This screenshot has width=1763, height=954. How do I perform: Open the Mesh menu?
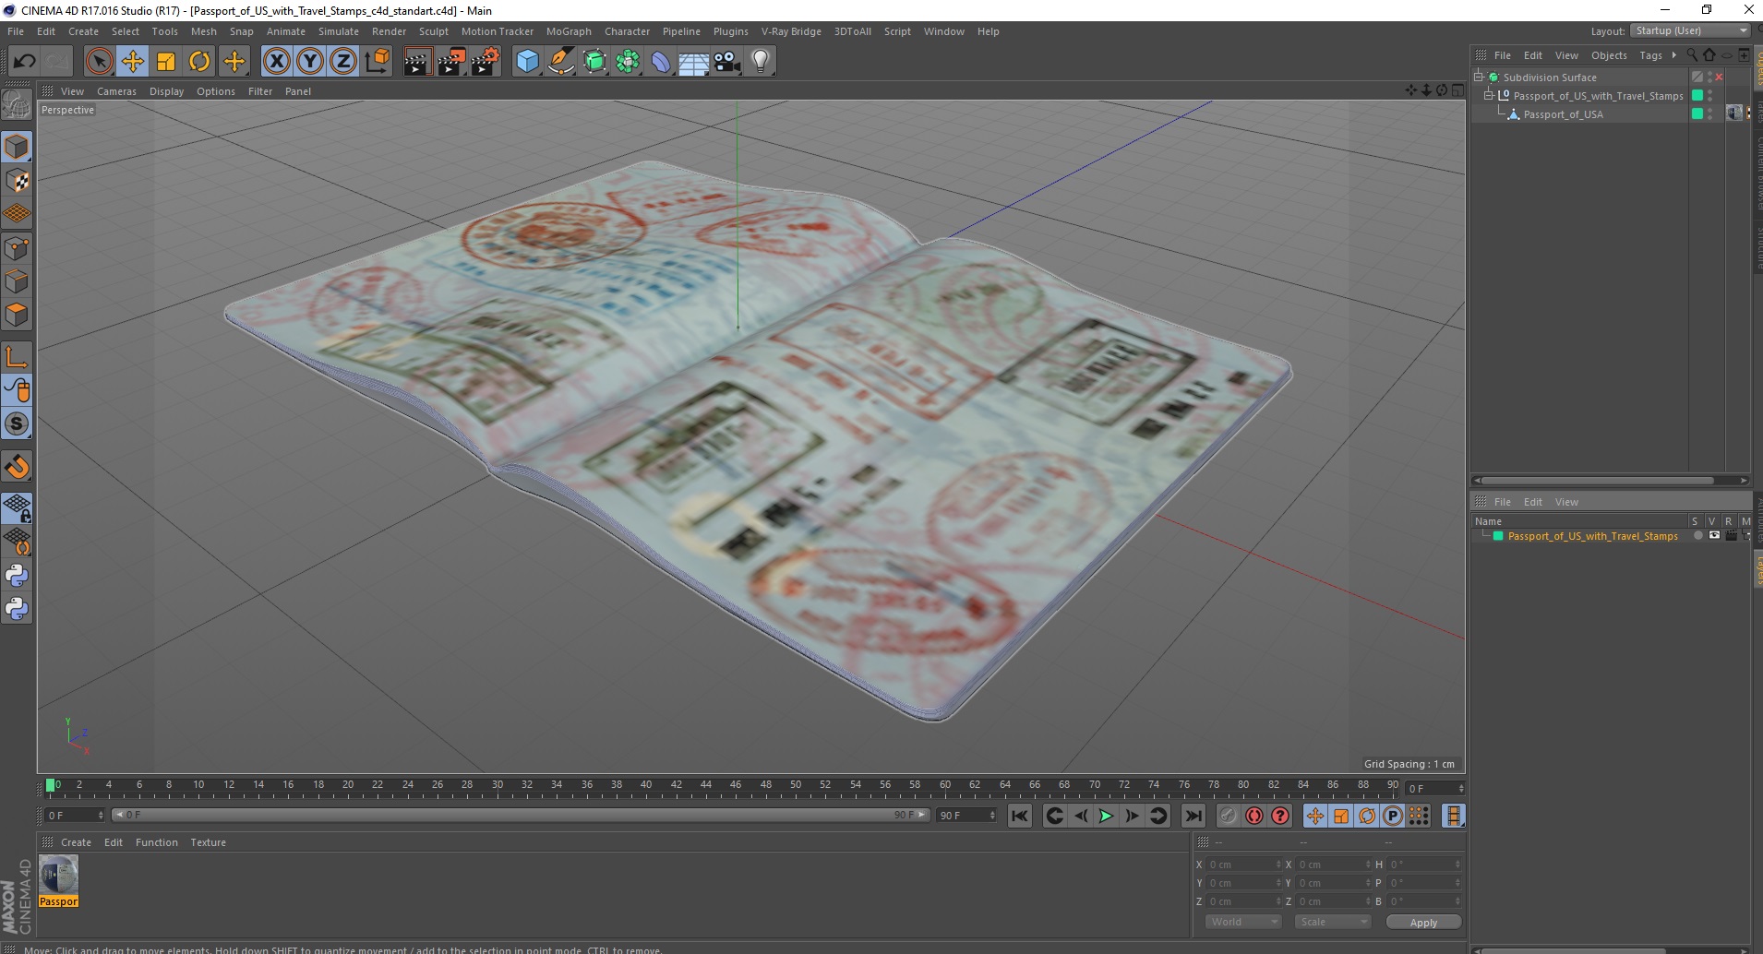203,31
